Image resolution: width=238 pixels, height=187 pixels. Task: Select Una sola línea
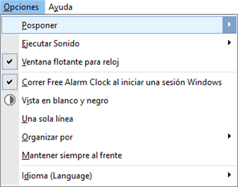coord(47,119)
